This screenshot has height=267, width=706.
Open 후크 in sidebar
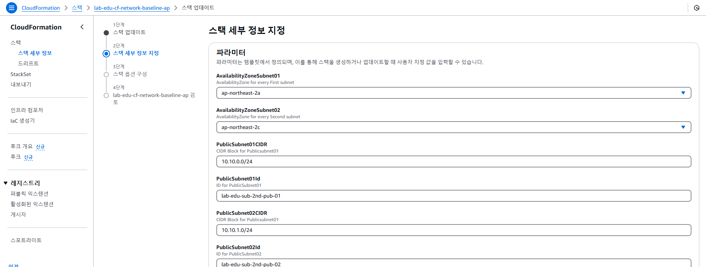[x=16, y=157]
